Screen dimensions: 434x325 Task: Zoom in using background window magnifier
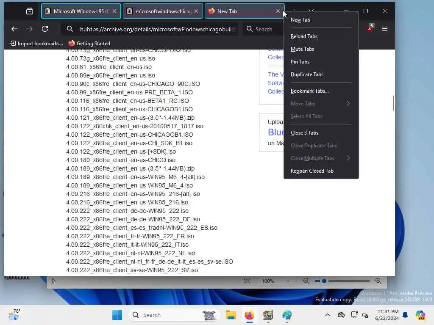378,281
